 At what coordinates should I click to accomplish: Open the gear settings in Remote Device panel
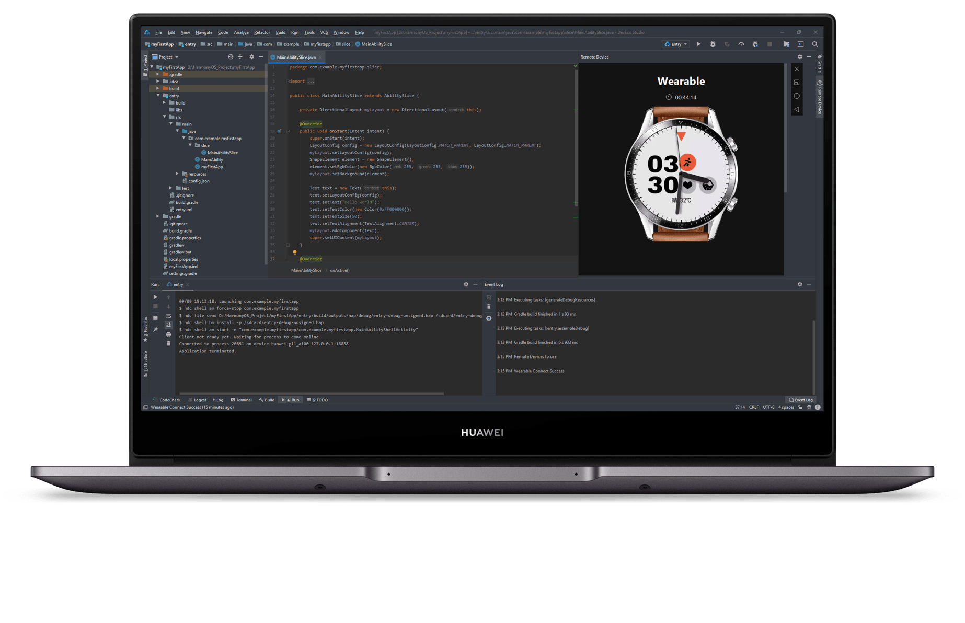pos(800,57)
